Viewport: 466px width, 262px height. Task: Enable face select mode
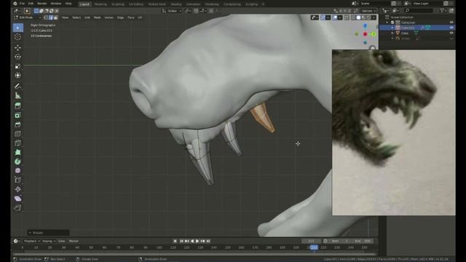pyautogui.click(x=56, y=17)
